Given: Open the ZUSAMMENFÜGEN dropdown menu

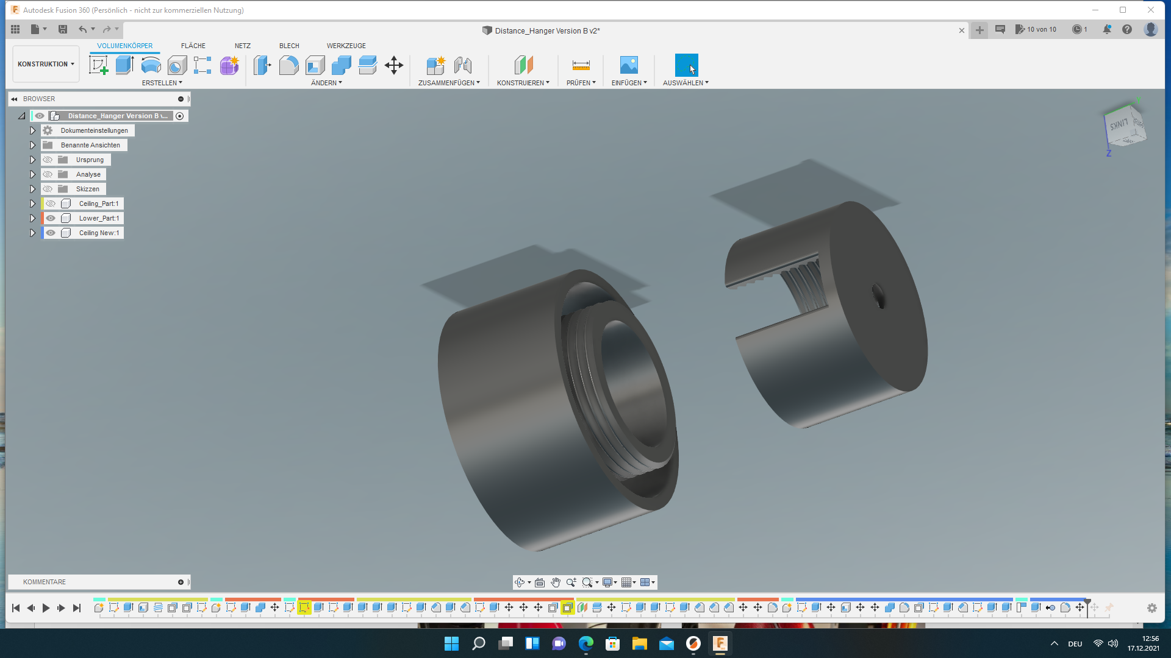Looking at the screenshot, I should (449, 83).
